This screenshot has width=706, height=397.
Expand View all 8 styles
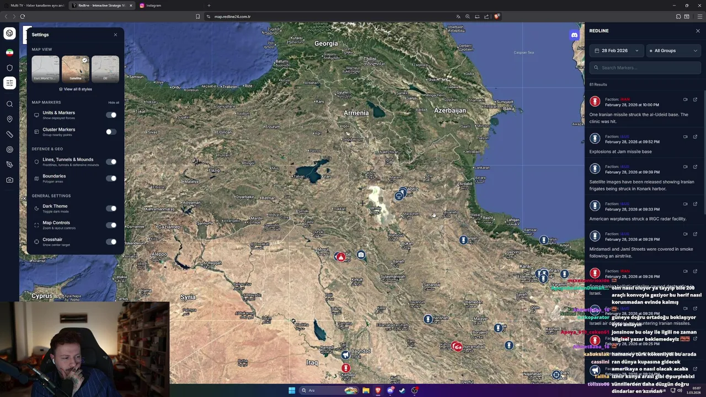click(x=76, y=89)
